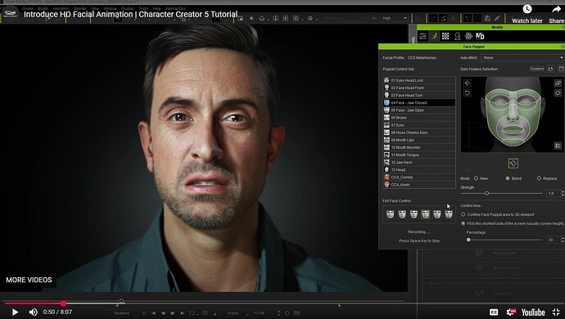
Task: Click the reset rotation icon in face view
Action: click(x=468, y=93)
